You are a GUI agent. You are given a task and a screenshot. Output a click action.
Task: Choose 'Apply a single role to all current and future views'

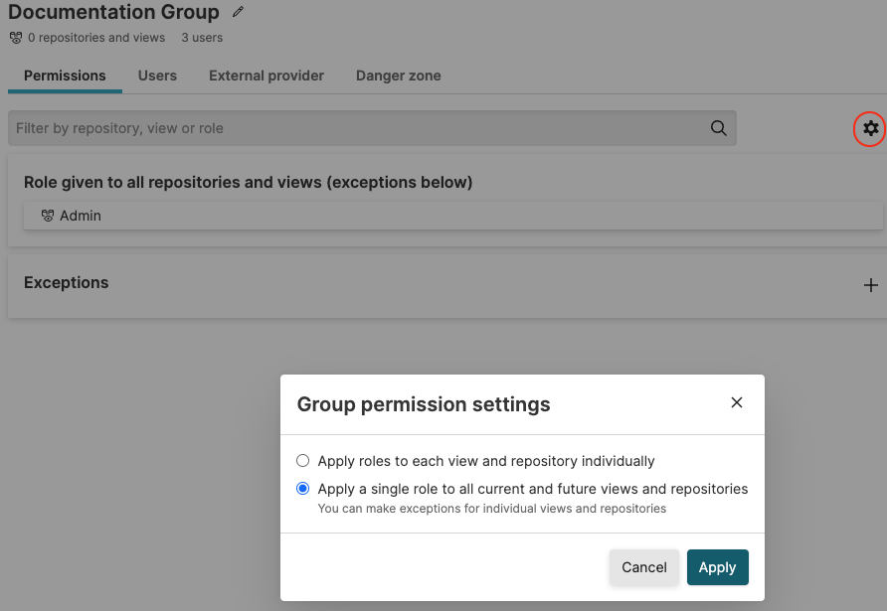coord(302,488)
